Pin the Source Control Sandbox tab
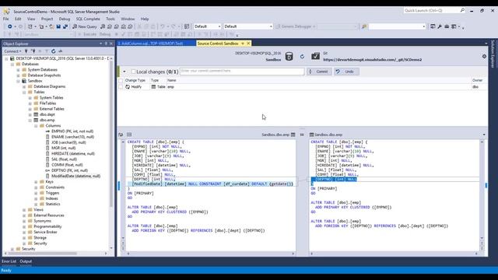The height and width of the screenshot is (280, 498). [x=243, y=44]
